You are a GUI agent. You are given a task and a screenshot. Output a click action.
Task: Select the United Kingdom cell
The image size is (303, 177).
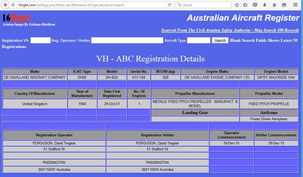35,104
